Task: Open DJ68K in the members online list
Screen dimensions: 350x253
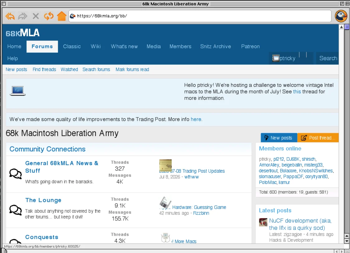Action: (x=293, y=159)
